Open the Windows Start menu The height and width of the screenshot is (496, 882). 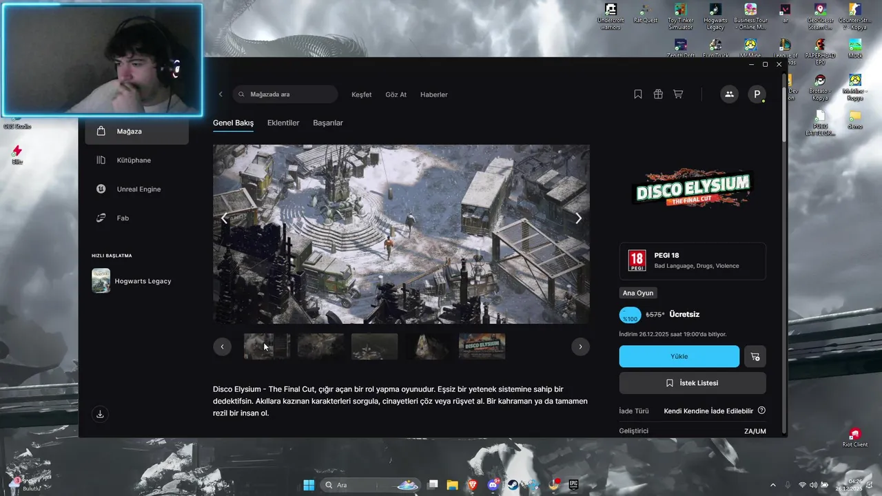[309, 485]
